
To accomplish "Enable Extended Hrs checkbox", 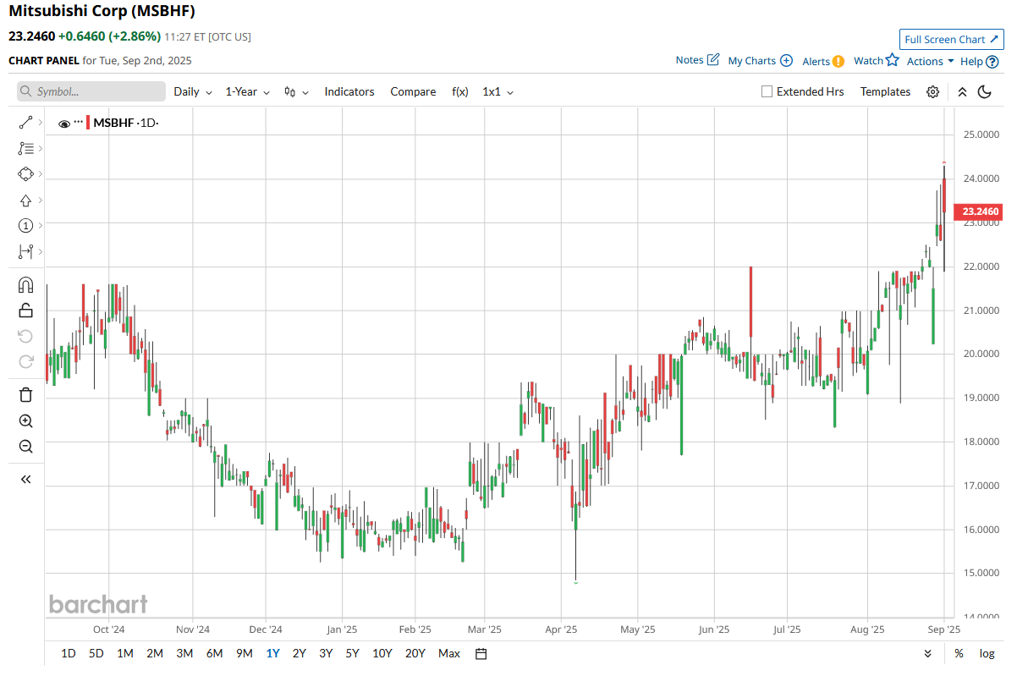I will click(767, 91).
